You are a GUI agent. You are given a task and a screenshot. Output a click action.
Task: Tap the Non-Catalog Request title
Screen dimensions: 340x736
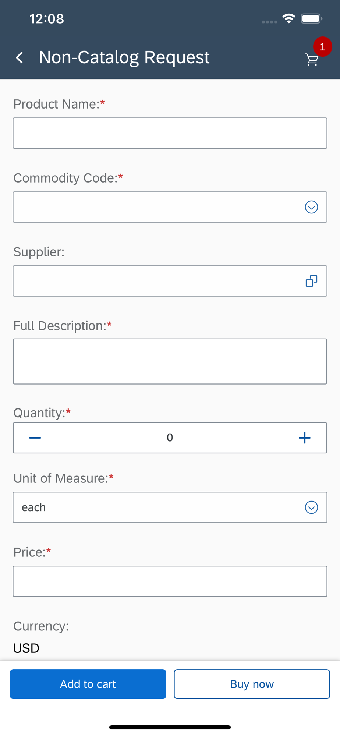click(124, 57)
